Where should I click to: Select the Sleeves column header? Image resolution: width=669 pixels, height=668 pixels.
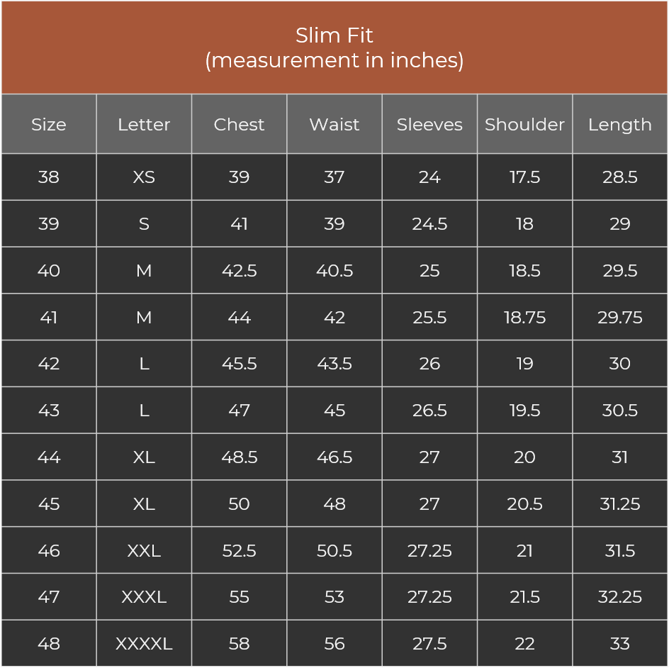[x=429, y=124]
